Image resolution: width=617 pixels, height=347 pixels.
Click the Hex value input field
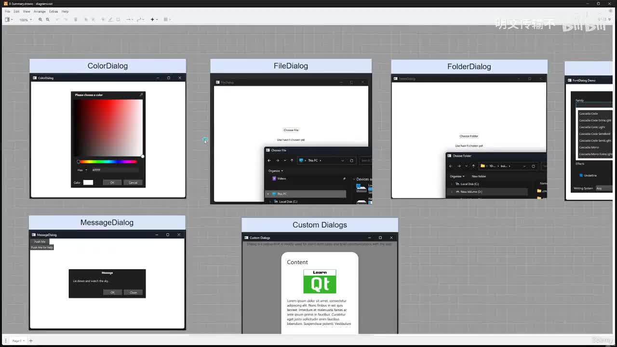pos(115,170)
